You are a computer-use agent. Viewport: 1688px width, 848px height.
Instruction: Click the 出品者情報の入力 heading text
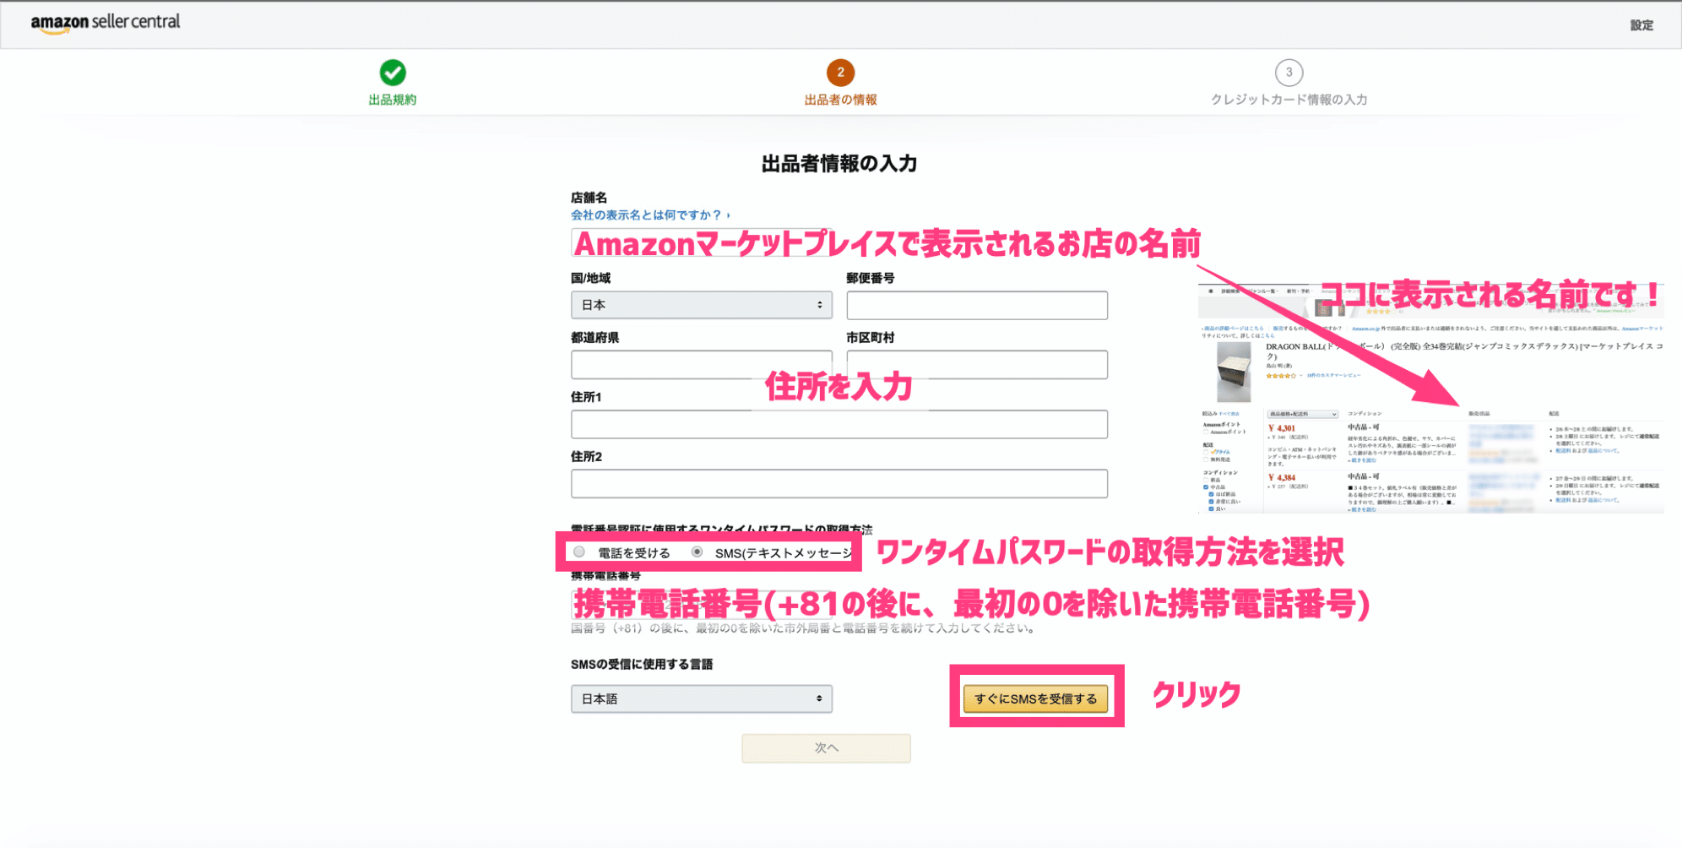tap(839, 163)
